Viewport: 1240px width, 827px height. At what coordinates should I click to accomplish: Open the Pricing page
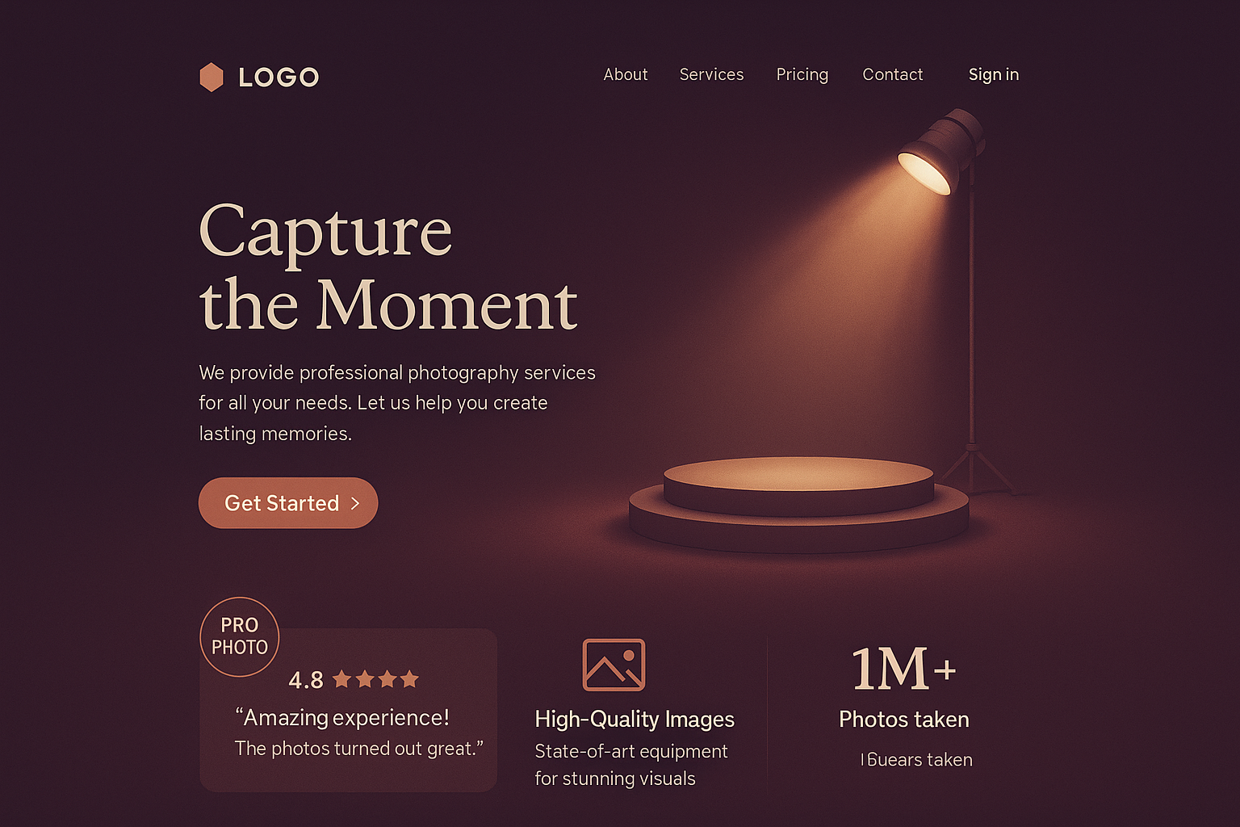coord(802,75)
